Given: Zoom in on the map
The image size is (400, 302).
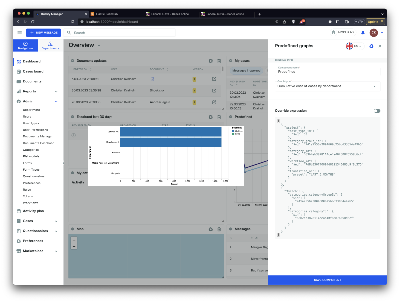Looking at the screenshot, I should tap(74, 240).
